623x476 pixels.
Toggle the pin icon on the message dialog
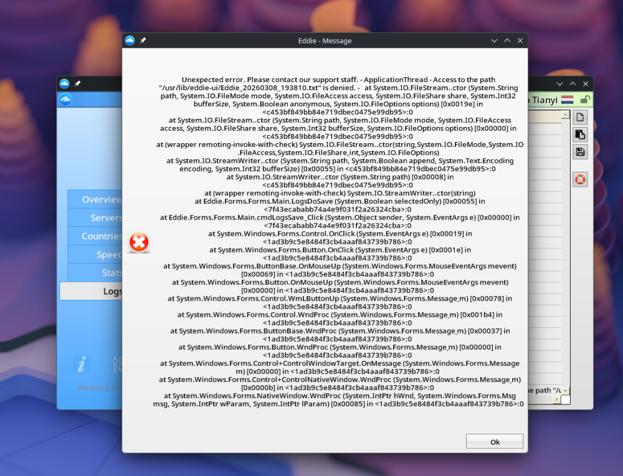[x=142, y=40]
